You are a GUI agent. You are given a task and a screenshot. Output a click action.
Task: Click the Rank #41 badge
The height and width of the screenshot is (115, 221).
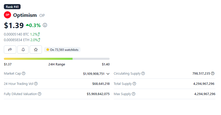click(x=12, y=7)
